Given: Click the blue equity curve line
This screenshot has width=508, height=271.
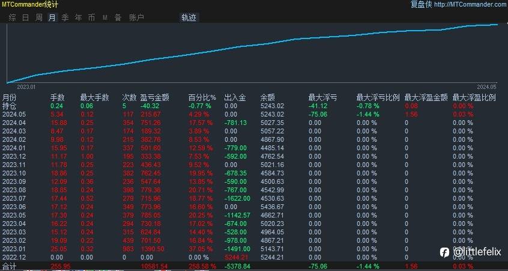Looking at the screenshot, I should pyautogui.click(x=253, y=44).
